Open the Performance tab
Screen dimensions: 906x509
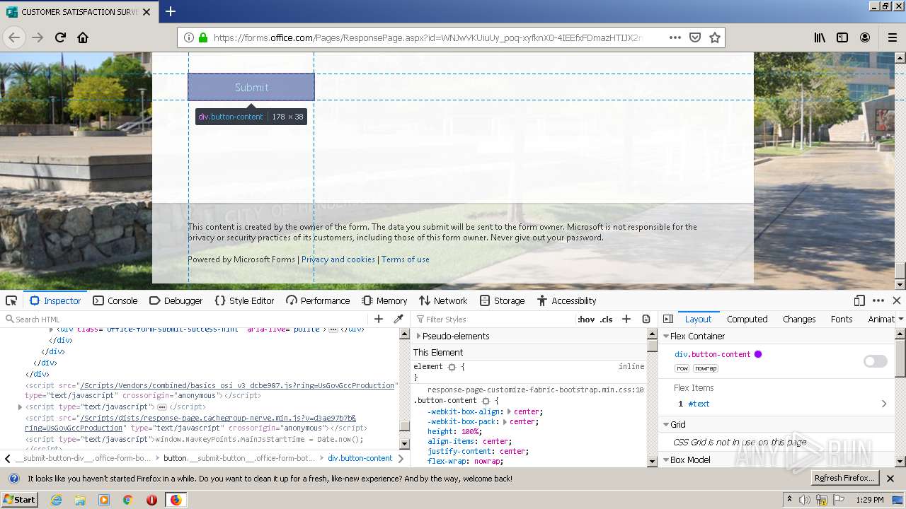coord(318,300)
